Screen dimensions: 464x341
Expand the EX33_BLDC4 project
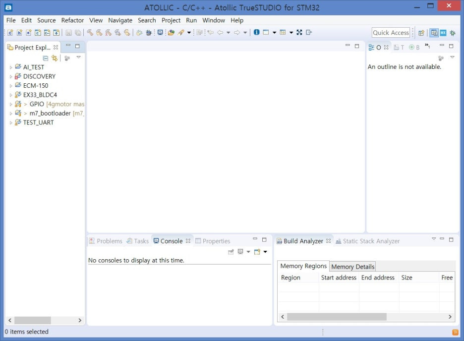click(x=11, y=95)
